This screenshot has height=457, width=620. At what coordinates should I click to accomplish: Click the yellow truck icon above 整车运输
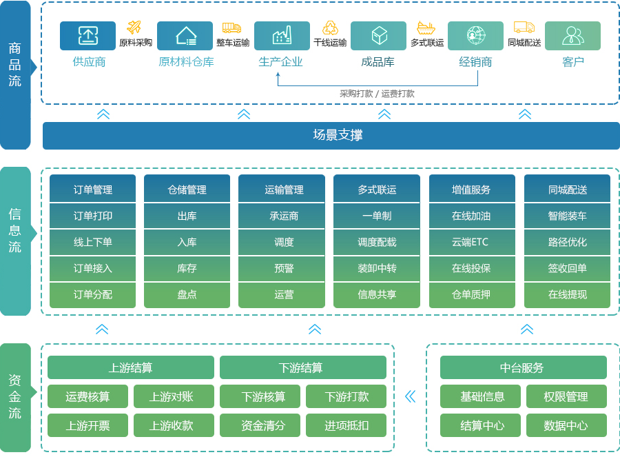click(231, 28)
